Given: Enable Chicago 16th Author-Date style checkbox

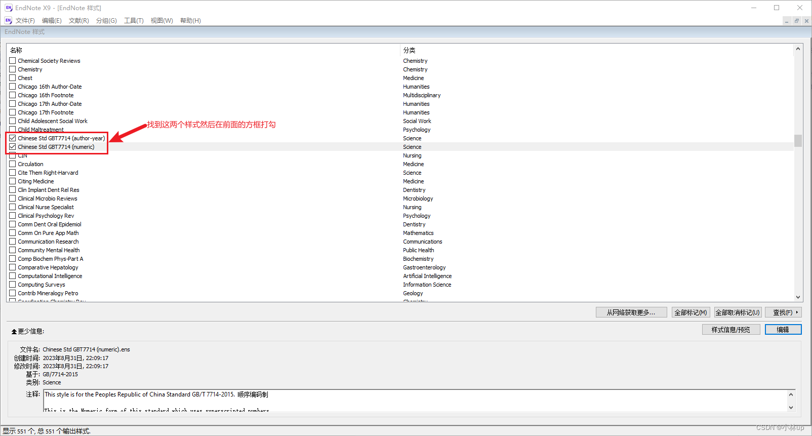Looking at the screenshot, I should [13, 86].
